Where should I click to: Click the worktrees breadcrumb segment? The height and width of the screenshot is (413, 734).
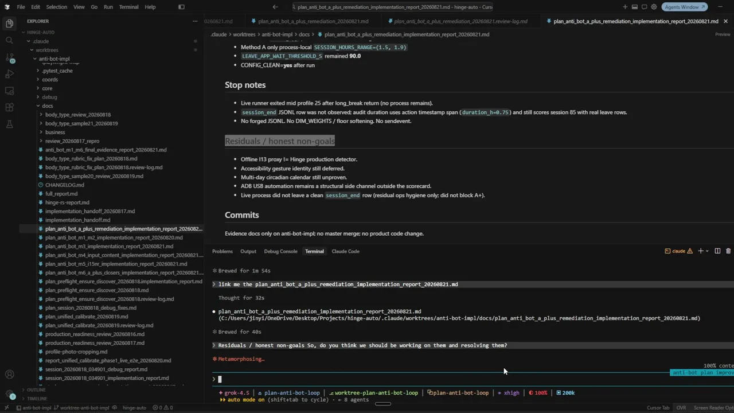tap(244, 34)
